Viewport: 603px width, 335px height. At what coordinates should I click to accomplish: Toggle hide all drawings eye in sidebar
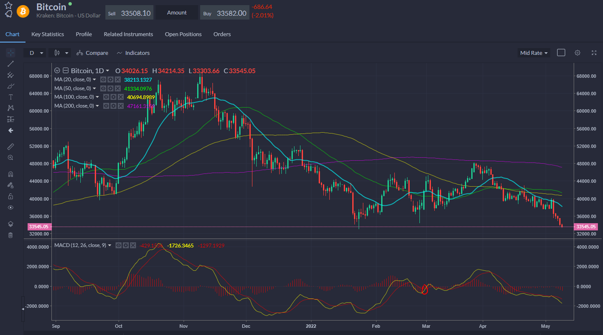(x=11, y=207)
